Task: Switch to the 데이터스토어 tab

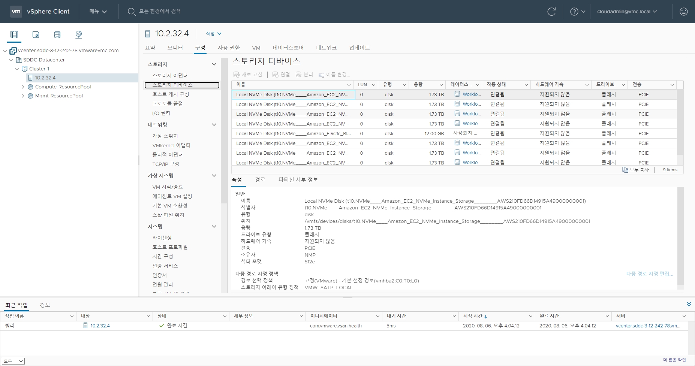Action: pyautogui.click(x=288, y=48)
